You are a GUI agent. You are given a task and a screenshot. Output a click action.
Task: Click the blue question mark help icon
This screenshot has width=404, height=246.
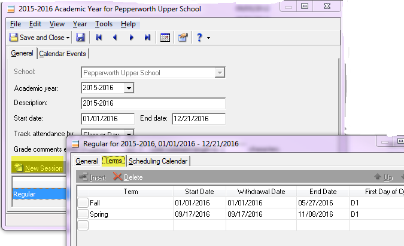[199, 38]
